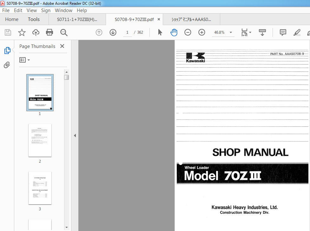Select page 3 thumbnail
The height and width of the screenshot is (231, 310).
tap(40, 188)
